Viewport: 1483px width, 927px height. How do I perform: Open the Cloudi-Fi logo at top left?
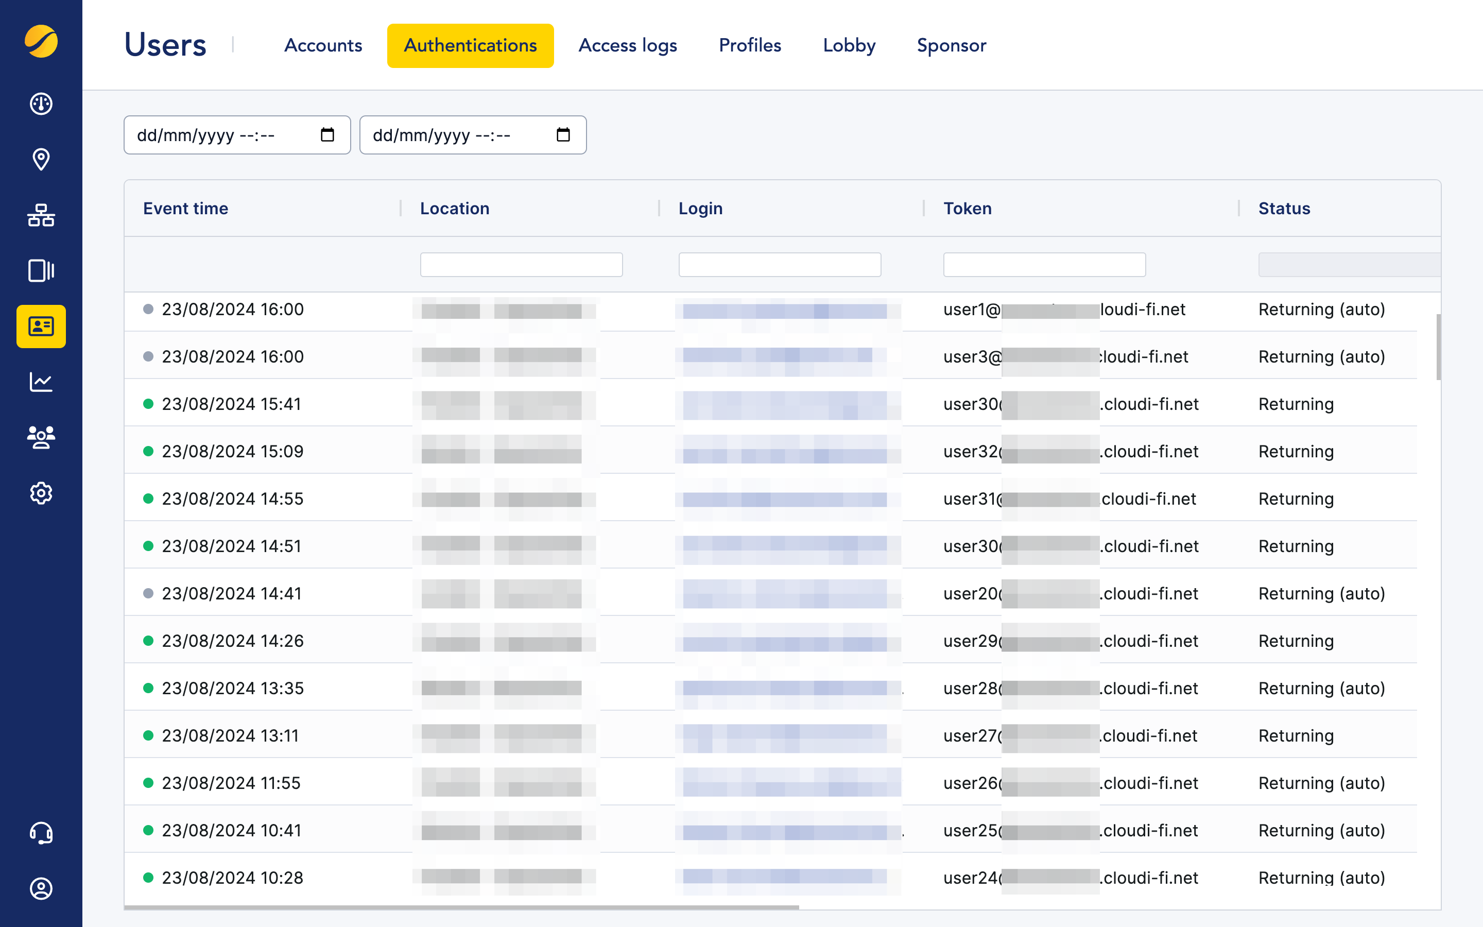41,42
